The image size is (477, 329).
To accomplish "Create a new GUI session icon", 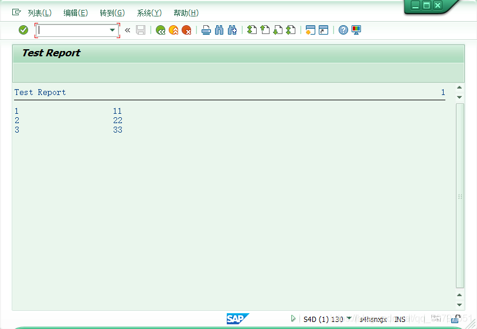I will point(311,30).
